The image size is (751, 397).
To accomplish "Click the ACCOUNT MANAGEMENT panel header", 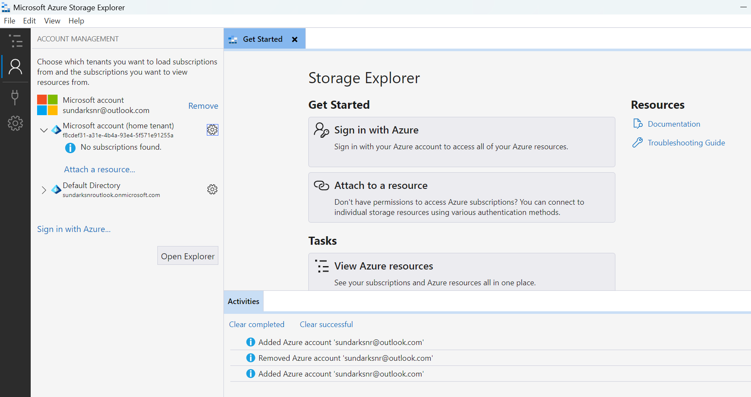I will [x=78, y=39].
